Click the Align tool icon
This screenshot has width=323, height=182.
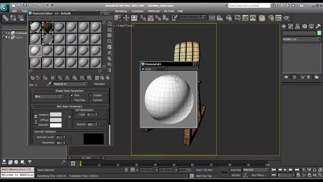click(220, 18)
